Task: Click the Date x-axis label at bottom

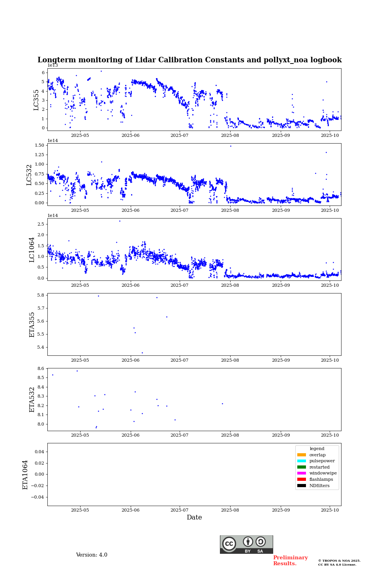Action: (x=194, y=518)
